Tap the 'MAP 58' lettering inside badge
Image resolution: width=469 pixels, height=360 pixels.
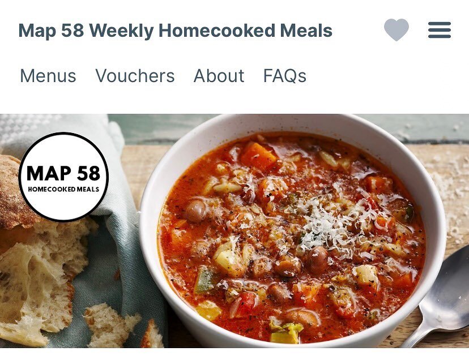pos(63,173)
